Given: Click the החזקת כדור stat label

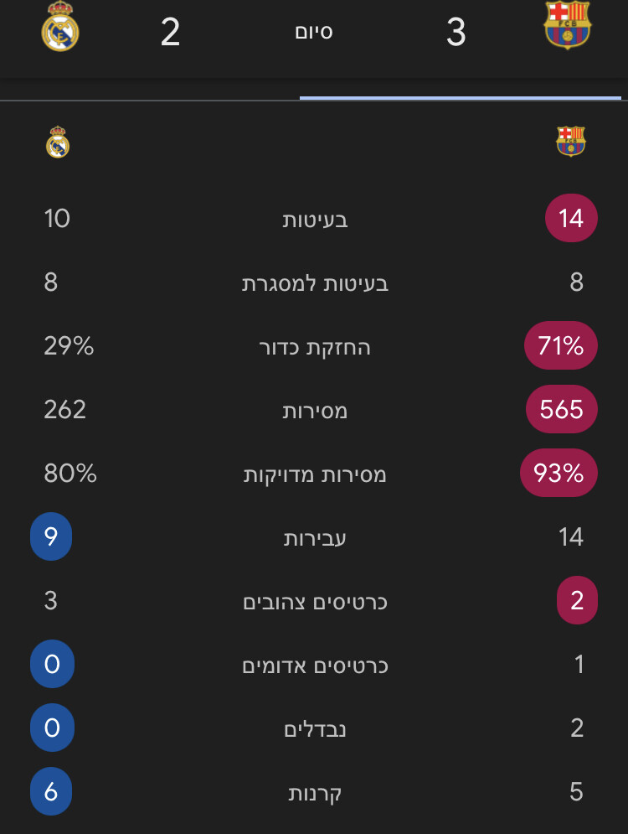Looking at the screenshot, I should tap(315, 348).
